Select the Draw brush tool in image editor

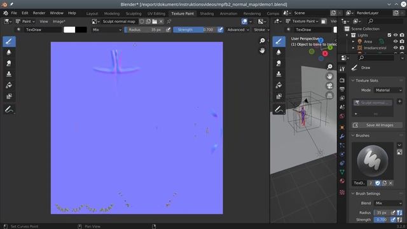pyautogui.click(x=9, y=41)
